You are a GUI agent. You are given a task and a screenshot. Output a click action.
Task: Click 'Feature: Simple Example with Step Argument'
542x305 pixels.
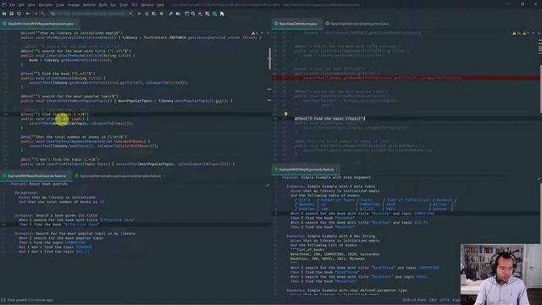pos(326,177)
